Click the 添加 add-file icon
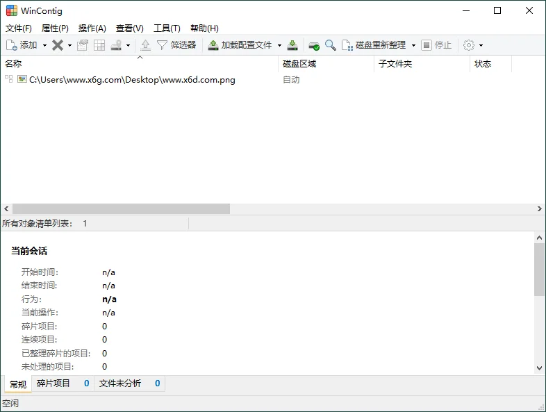Screen dimensions: 546x412 (12, 45)
